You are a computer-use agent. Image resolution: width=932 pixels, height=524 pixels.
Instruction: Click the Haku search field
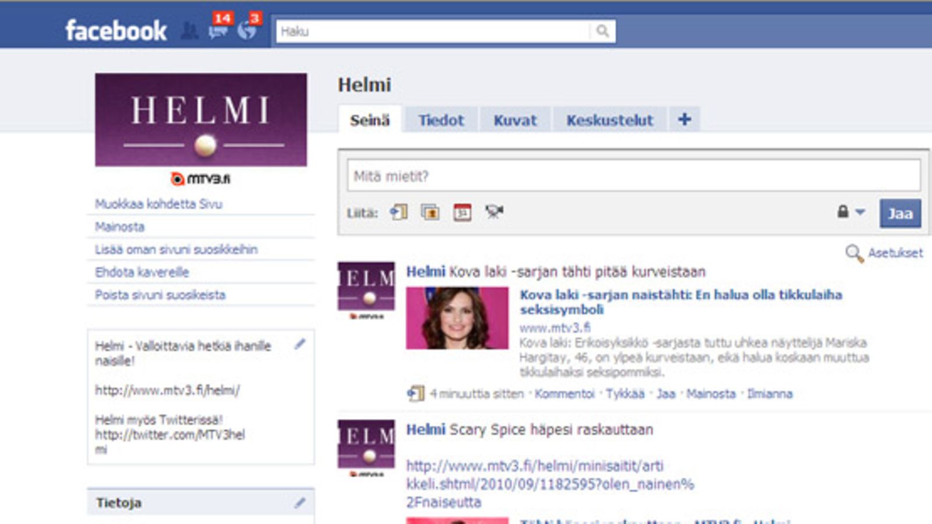(x=433, y=31)
